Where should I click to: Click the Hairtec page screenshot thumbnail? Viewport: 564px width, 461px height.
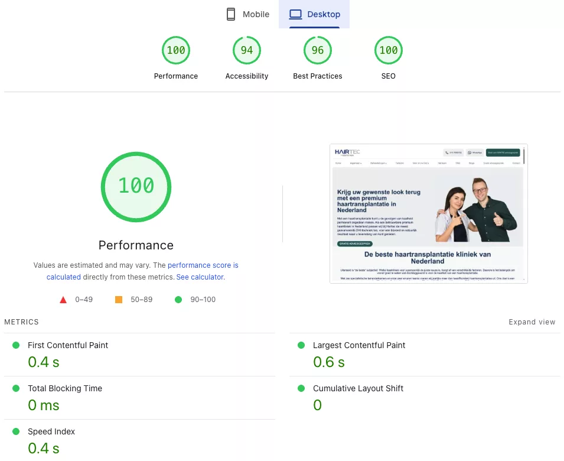428,214
